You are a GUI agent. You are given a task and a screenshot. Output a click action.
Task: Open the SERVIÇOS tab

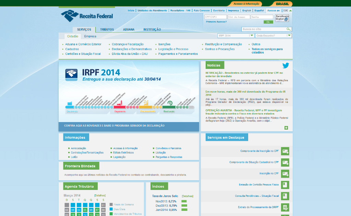[84, 29]
